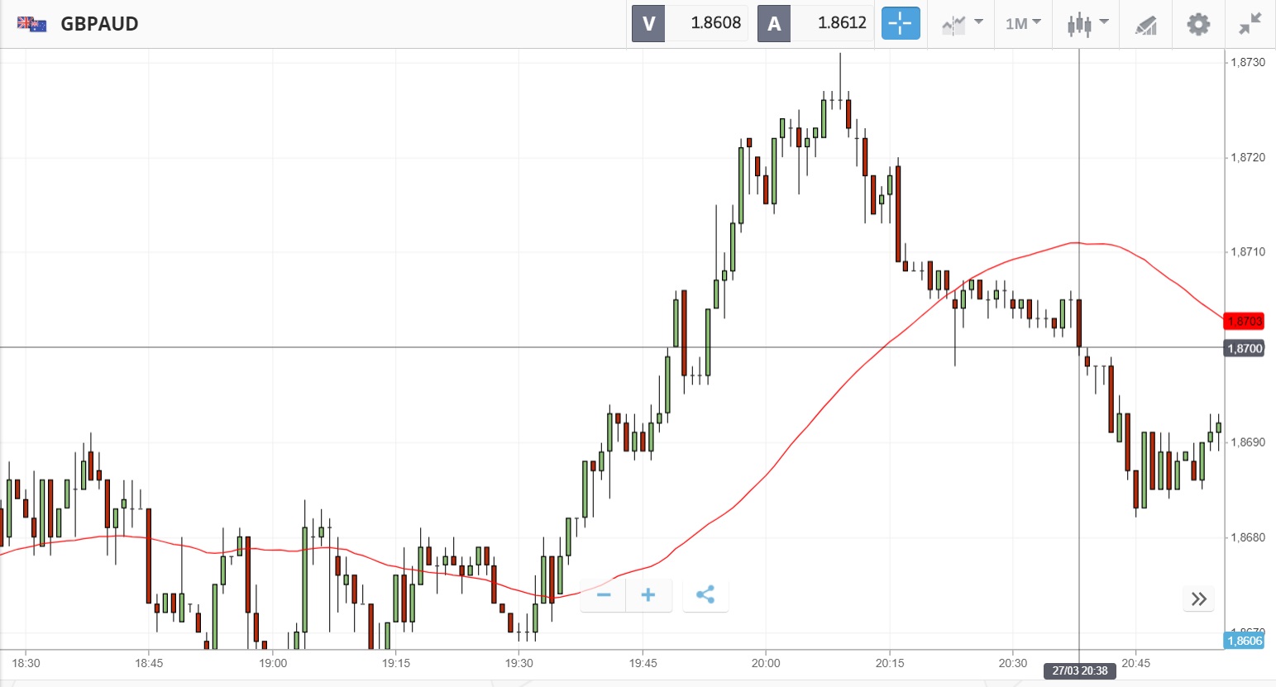Click the GBPAUD symbol title
The height and width of the screenshot is (687, 1276).
coord(99,23)
